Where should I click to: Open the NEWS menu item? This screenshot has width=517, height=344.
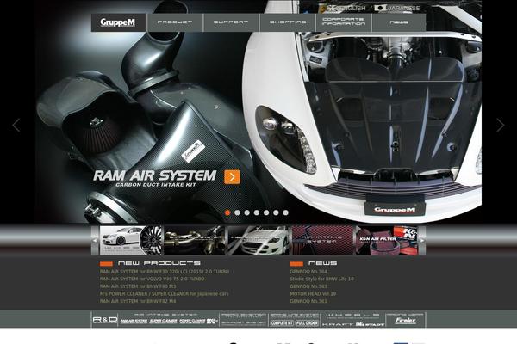(399, 22)
